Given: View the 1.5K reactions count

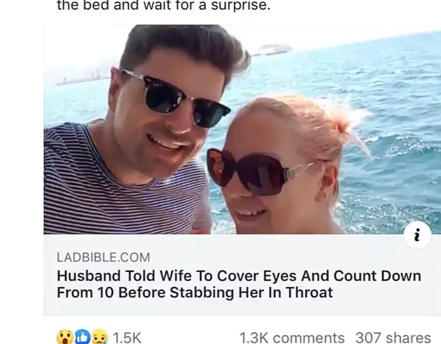Looking at the screenshot, I should [x=127, y=337].
